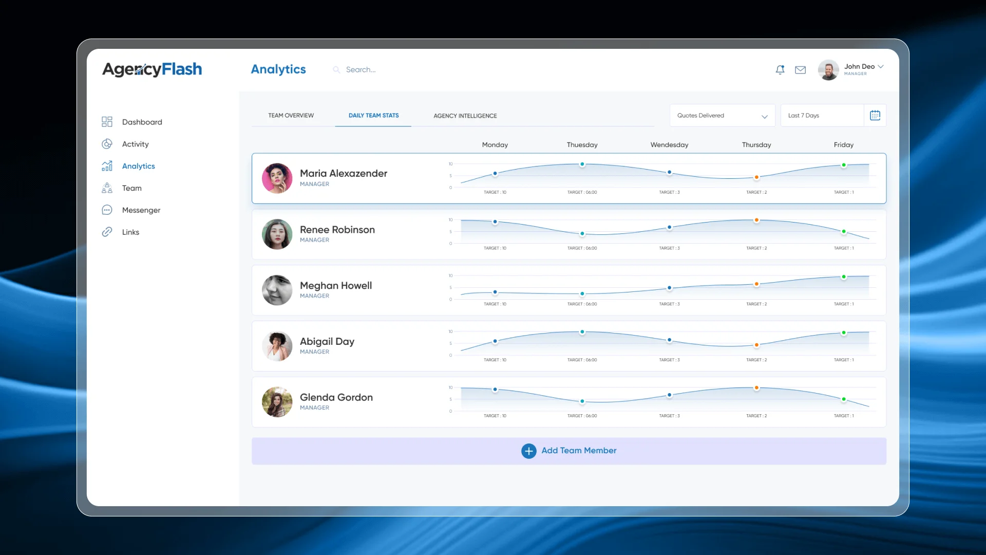Click Renee Robinson's profile photo
986x555 pixels.
277,234
